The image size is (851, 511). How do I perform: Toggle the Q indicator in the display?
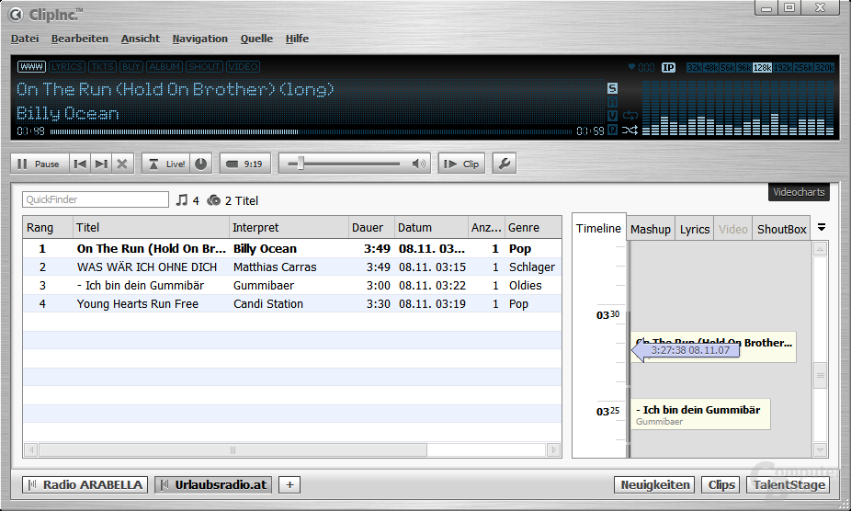click(x=612, y=130)
